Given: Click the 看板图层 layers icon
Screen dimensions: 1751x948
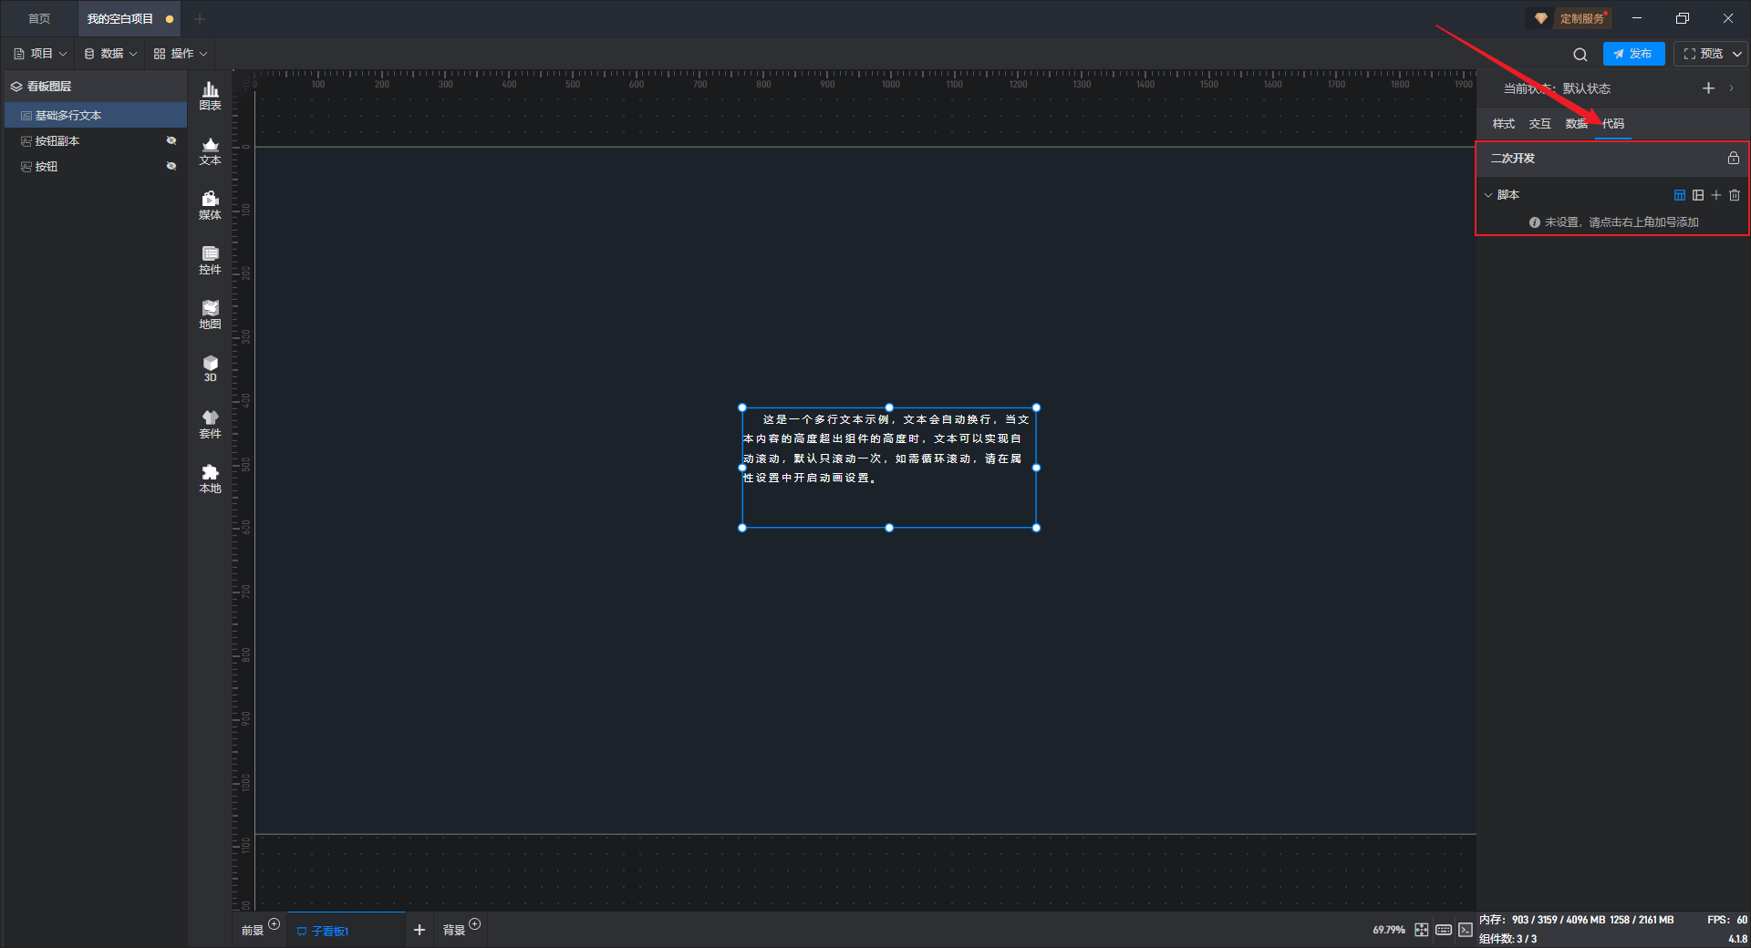Looking at the screenshot, I should [x=16, y=87].
